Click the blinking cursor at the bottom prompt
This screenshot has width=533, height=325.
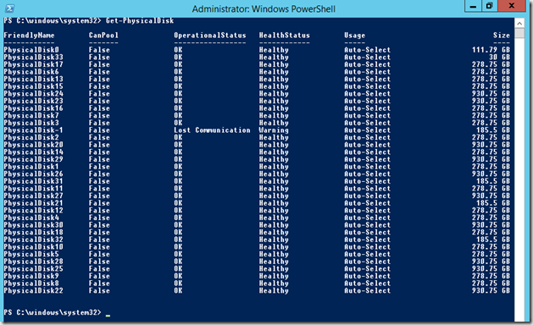108,315
